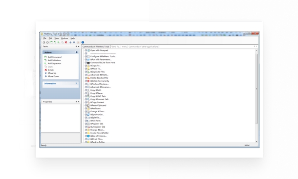This screenshot has height=179, width=298.
Task: Click the Add Separator icon in the toolbar
Action: coord(59,42)
